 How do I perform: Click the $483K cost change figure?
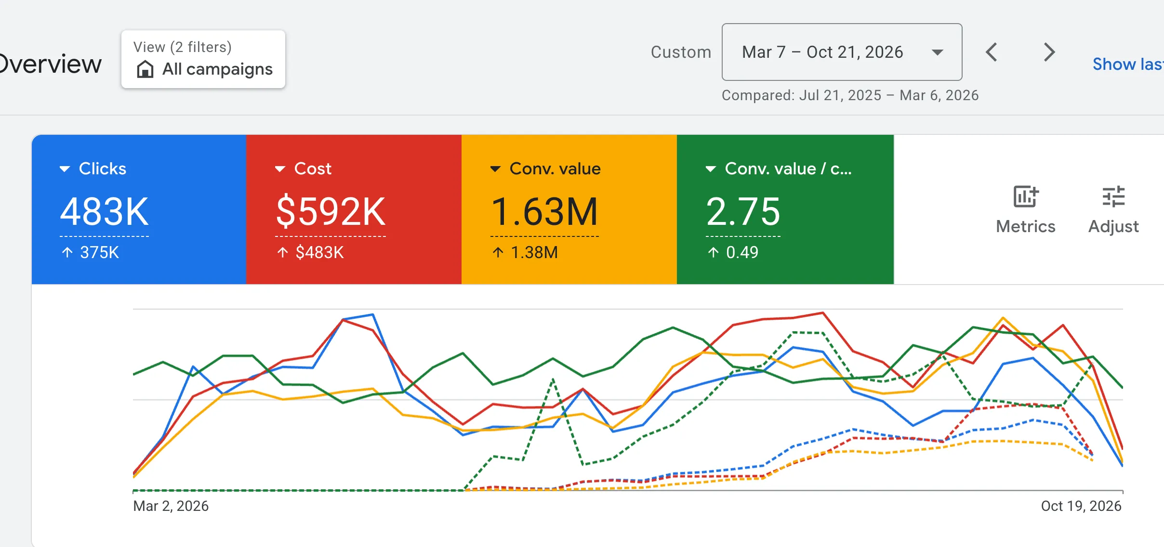[320, 252]
